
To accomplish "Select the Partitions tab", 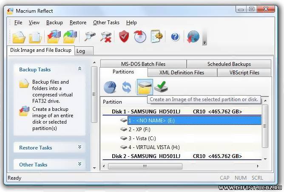I will click(x=123, y=72).
